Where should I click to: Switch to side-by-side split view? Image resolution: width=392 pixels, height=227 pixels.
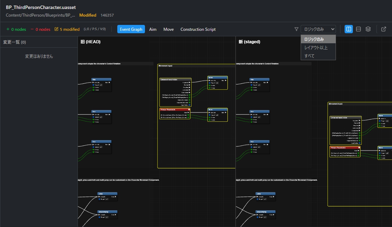tap(349, 29)
